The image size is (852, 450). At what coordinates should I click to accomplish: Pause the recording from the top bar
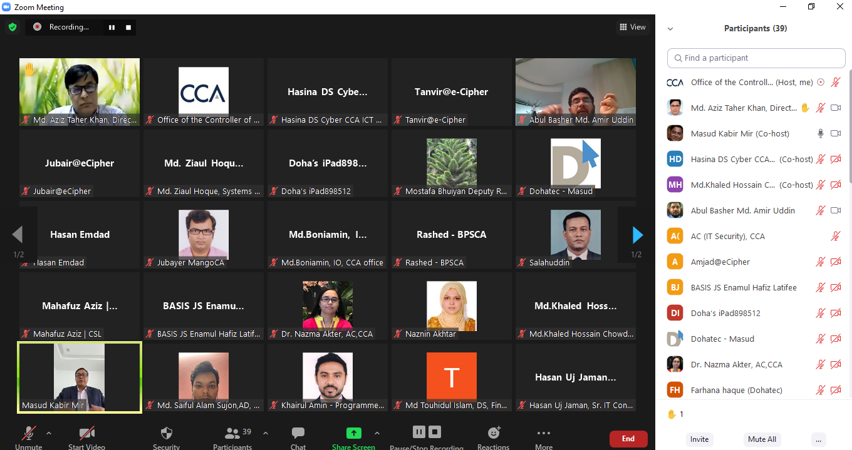pyautogui.click(x=112, y=27)
